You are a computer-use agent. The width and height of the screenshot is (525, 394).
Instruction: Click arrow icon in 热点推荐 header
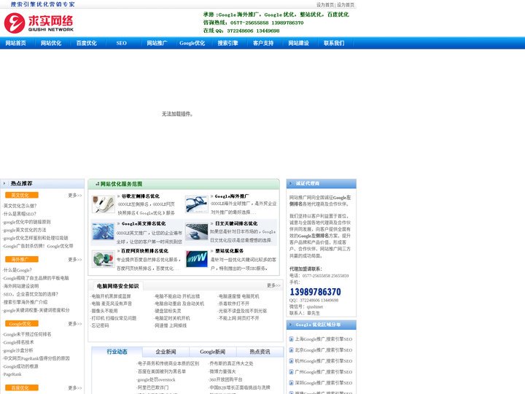point(4,184)
